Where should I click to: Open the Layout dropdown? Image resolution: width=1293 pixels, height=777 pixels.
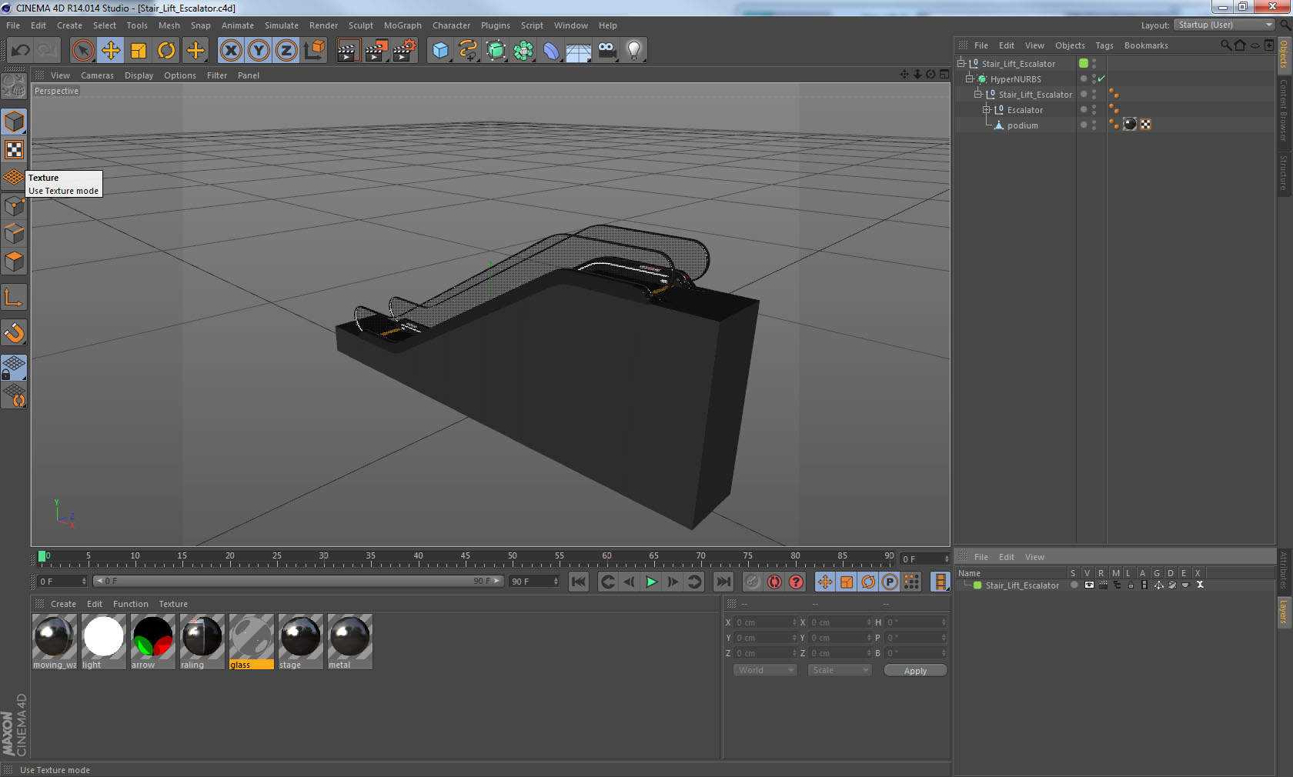pyautogui.click(x=1225, y=25)
